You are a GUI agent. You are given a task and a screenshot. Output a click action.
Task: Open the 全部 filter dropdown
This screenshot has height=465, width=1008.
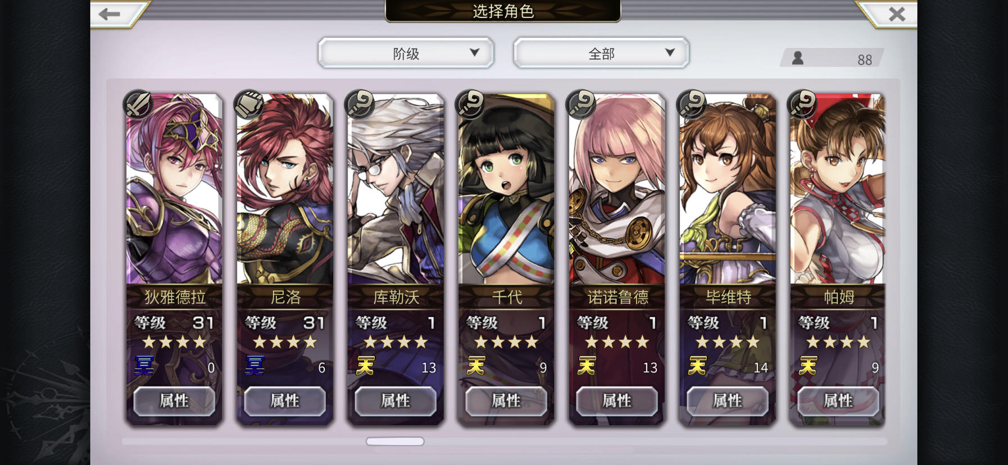[x=601, y=53]
